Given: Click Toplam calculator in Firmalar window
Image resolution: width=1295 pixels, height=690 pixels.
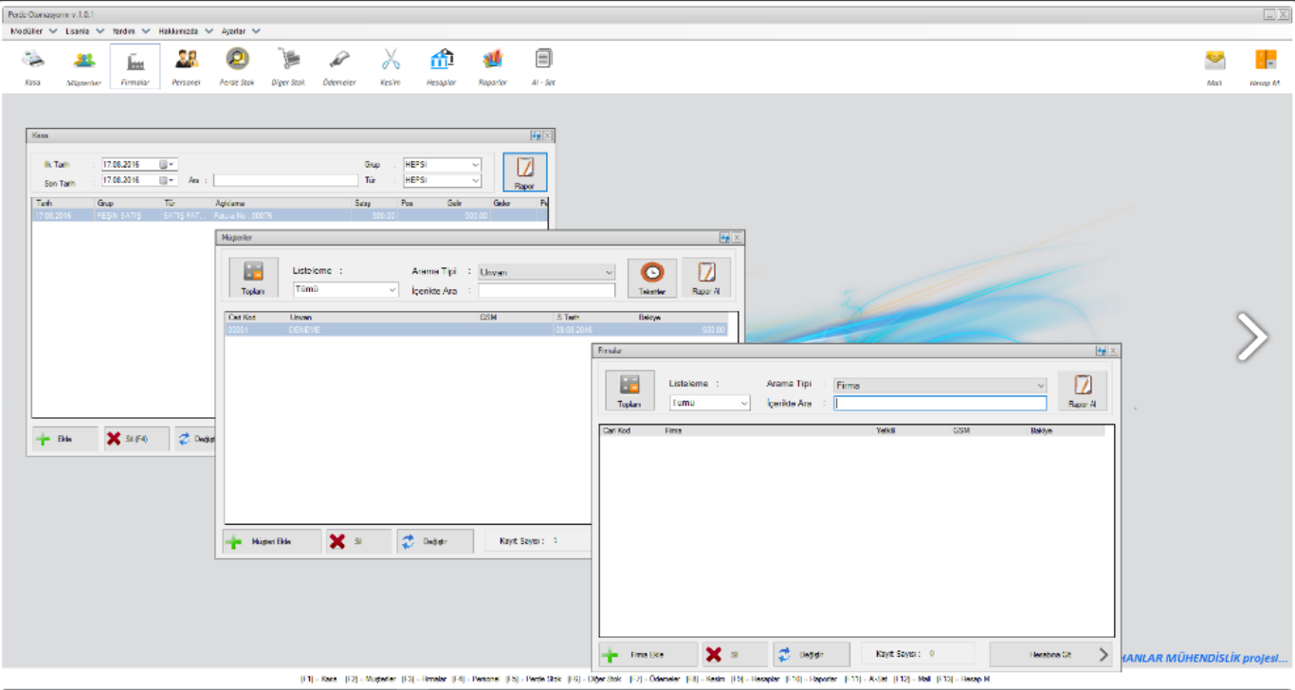Looking at the screenshot, I should coord(629,390).
